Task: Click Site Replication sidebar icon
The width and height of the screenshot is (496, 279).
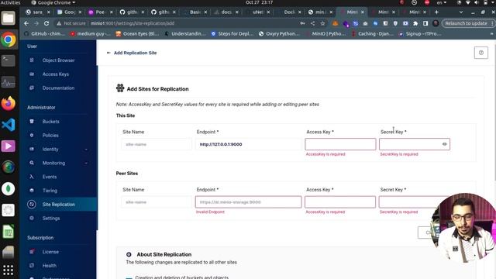Action: click(x=31, y=205)
